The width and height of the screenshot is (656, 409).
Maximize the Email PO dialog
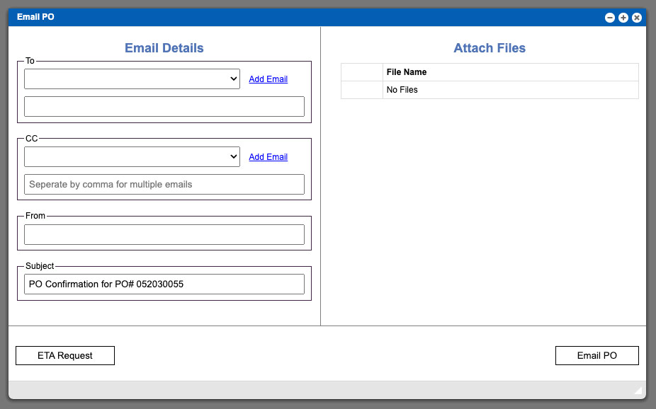[623, 18]
